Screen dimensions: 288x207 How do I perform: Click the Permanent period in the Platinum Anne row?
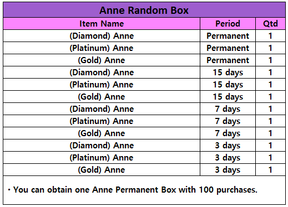coord(228,48)
